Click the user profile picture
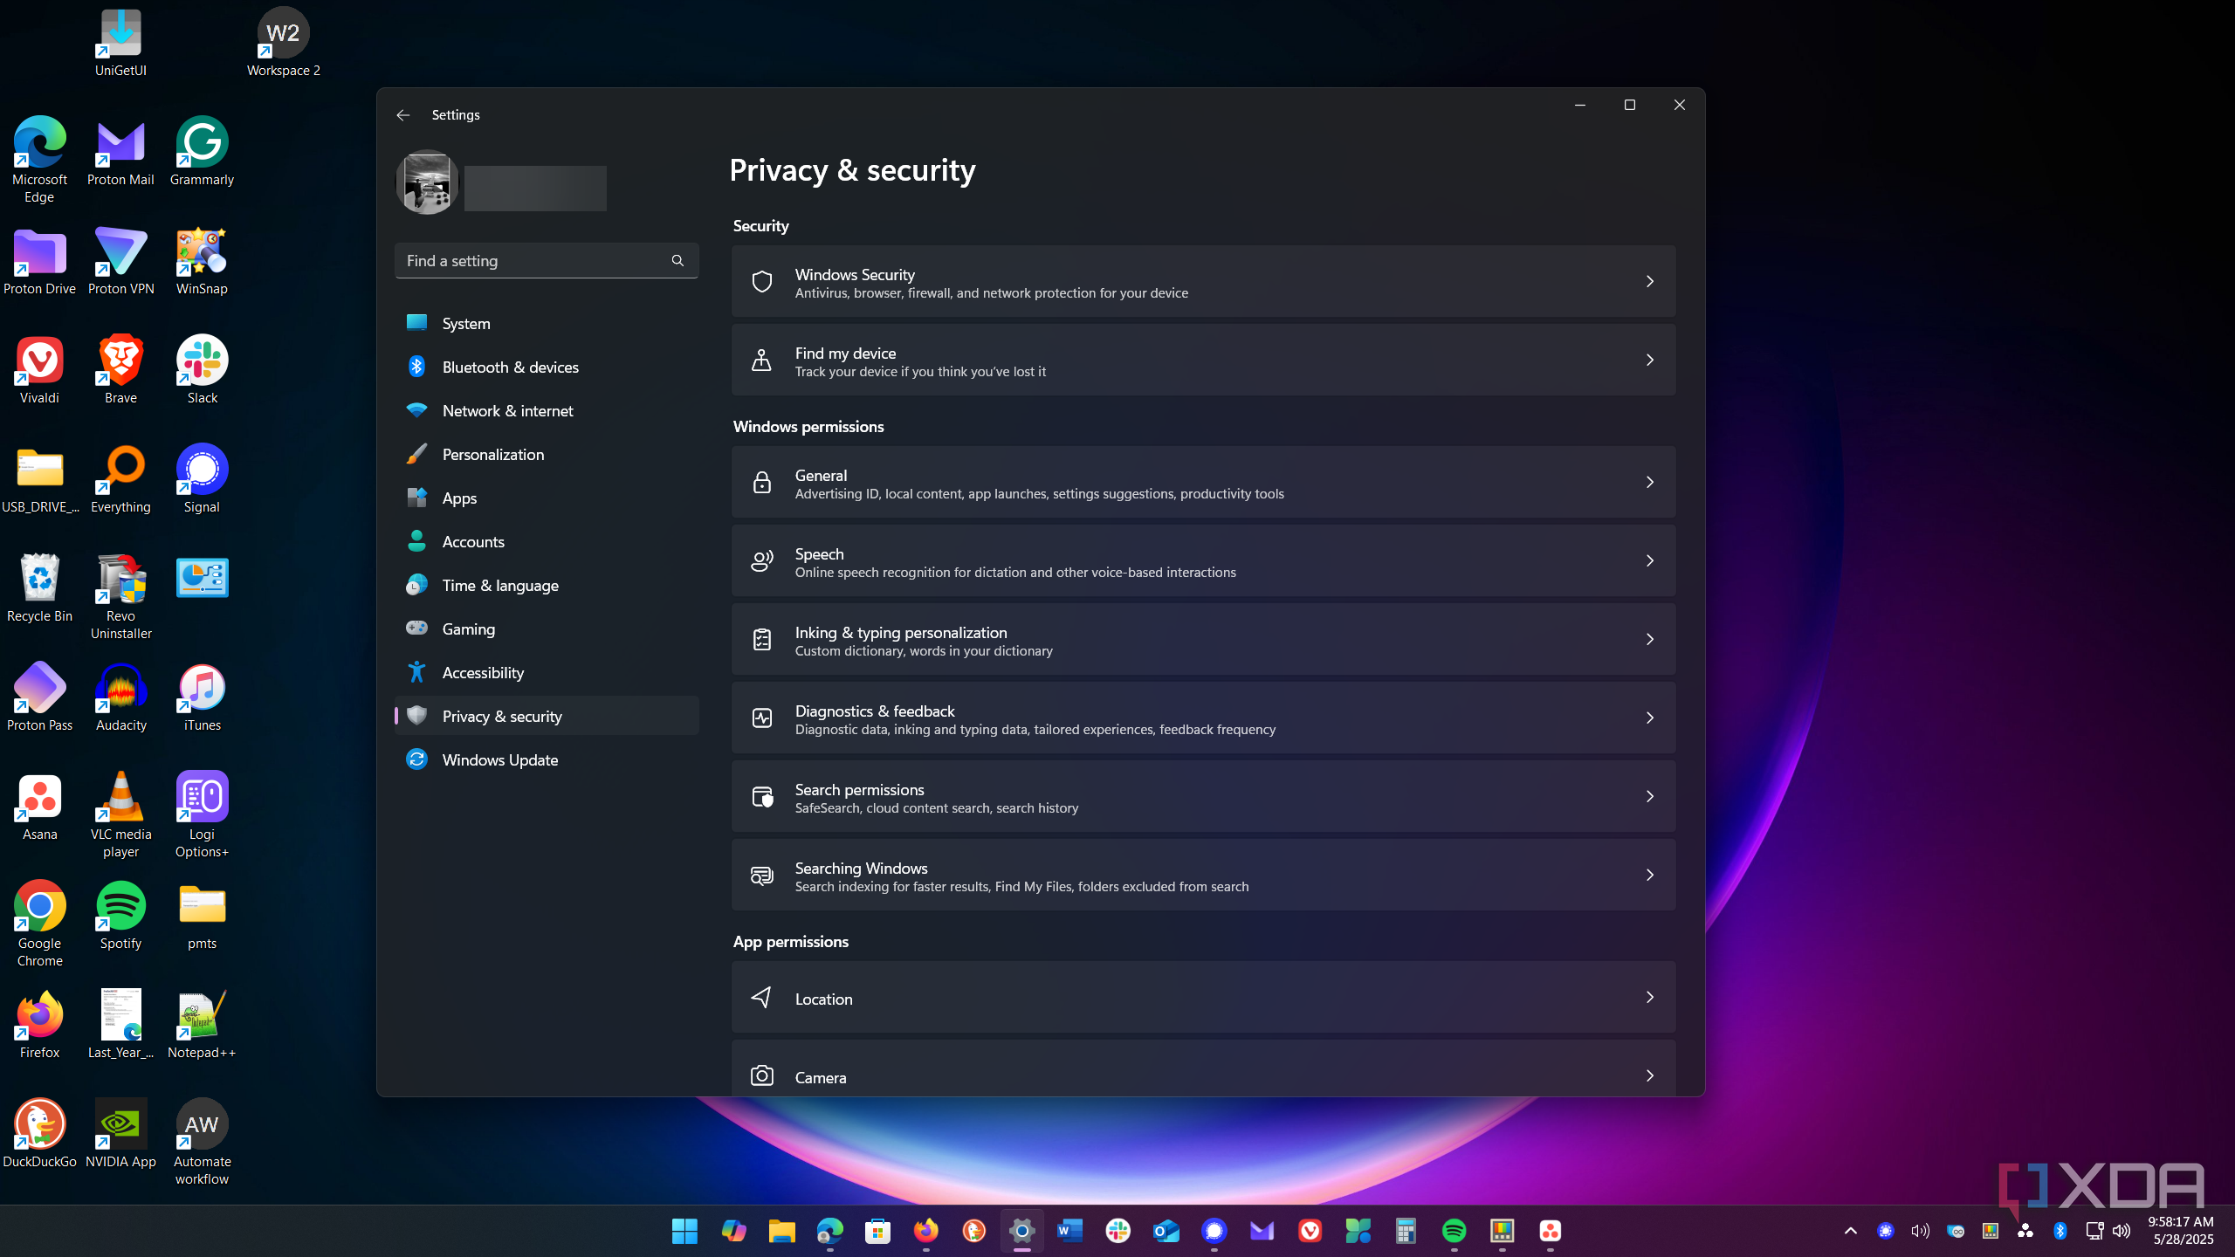The width and height of the screenshot is (2235, 1257). [427, 182]
